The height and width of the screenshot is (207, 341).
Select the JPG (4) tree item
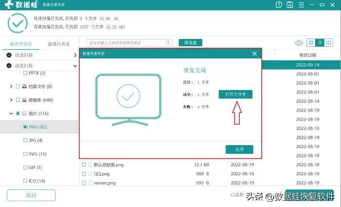point(36,140)
